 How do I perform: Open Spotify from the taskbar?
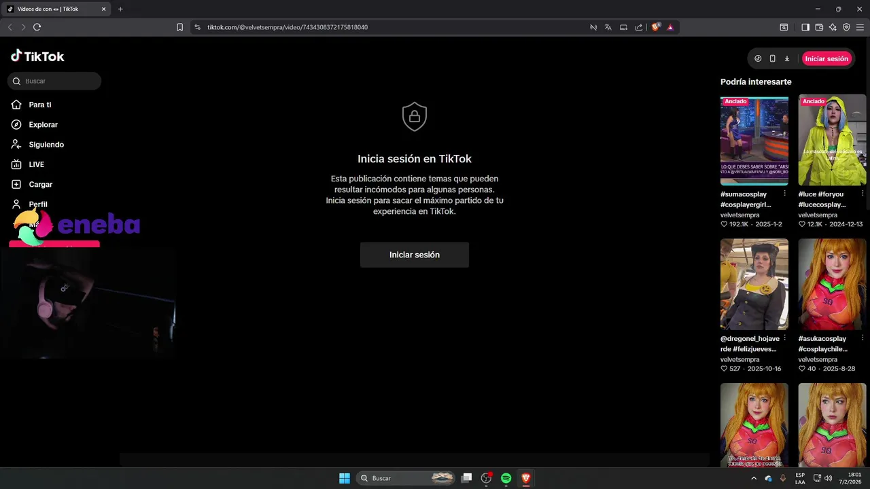point(506,478)
